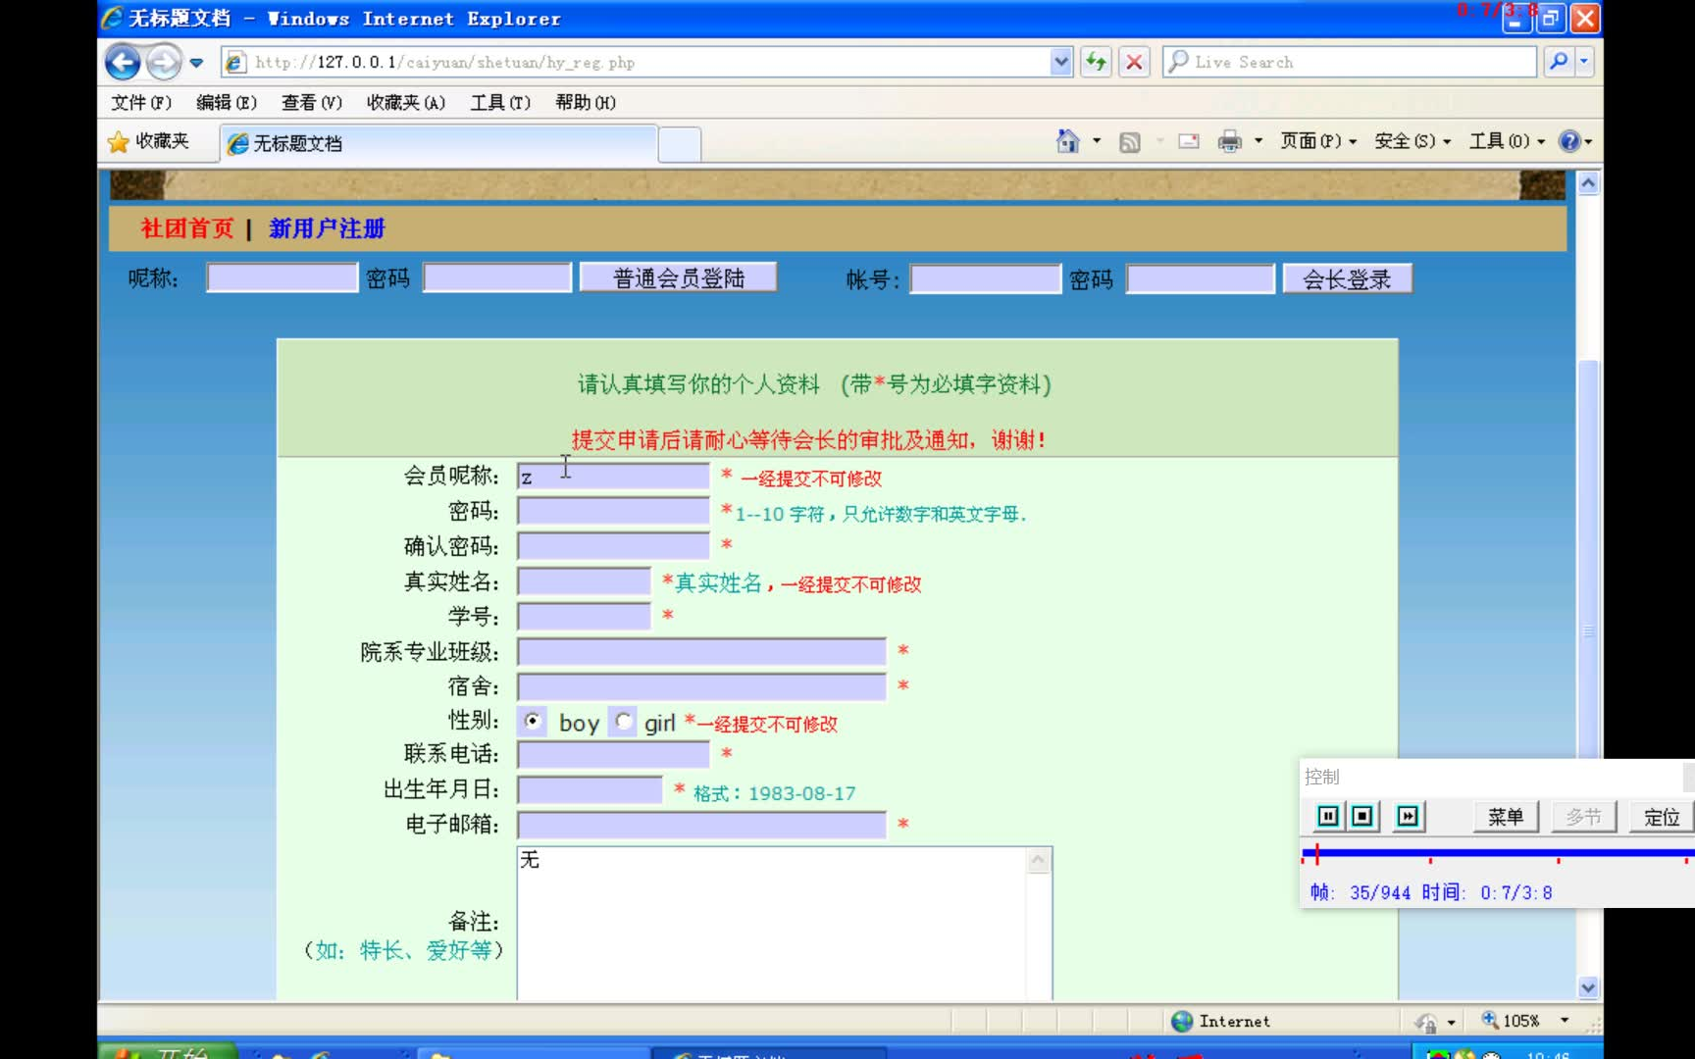Viewport: 1695px width, 1059px height.
Task: Click the browser Back arrow button
Action: point(123,62)
